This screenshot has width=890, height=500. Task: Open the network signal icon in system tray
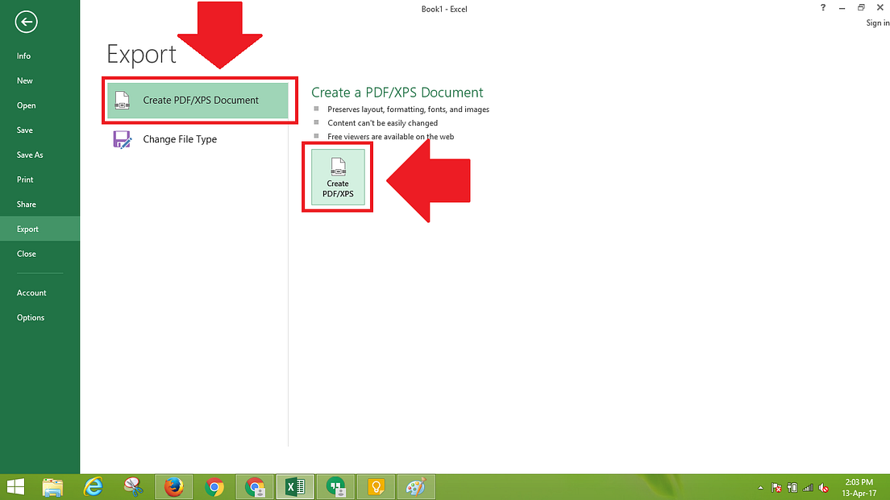tap(808, 487)
